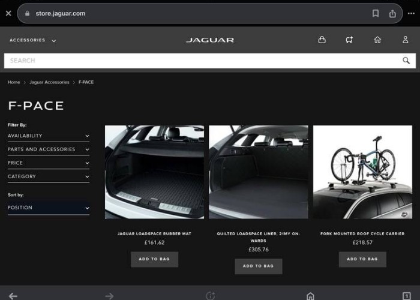Select the F-PACE breadcrumb item

(x=86, y=82)
